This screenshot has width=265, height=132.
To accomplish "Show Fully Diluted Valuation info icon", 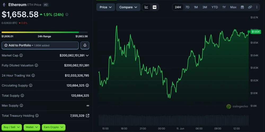I will 36,65.
